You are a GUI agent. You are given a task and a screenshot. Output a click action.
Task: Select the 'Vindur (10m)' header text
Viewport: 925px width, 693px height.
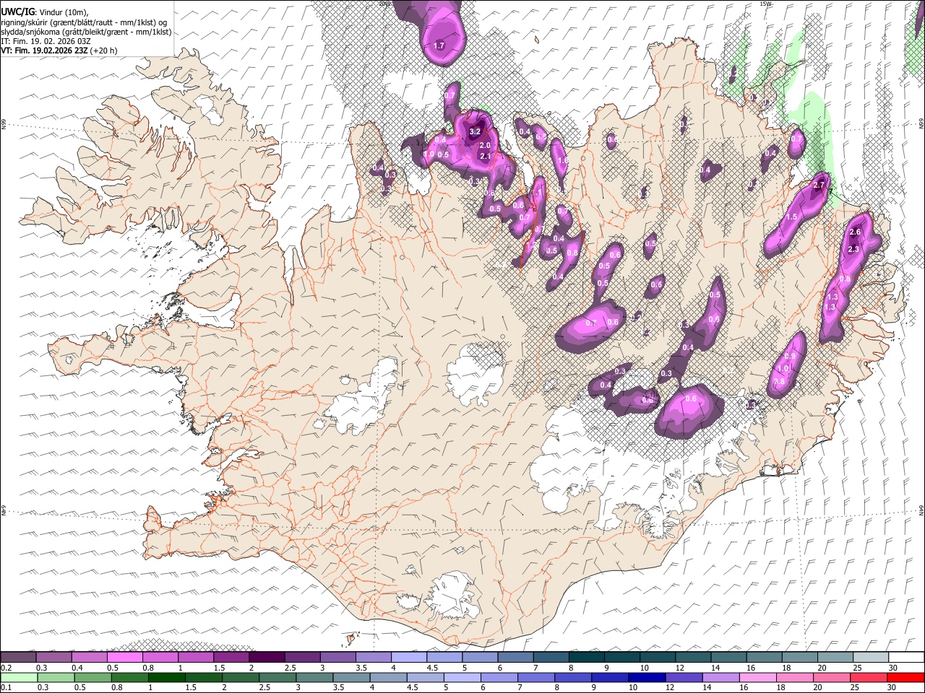click(63, 12)
